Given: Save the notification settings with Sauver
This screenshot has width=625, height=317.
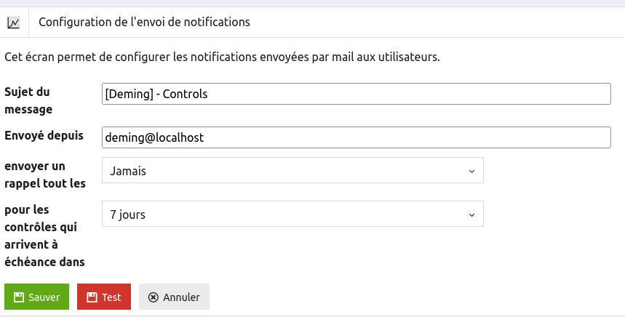Looking at the screenshot, I should pyautogui.click(x=36, y=297).
